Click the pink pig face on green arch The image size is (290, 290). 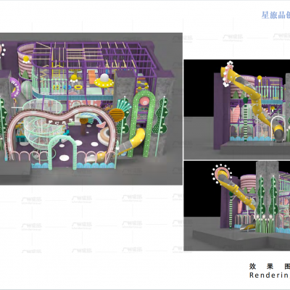[145, 101]
